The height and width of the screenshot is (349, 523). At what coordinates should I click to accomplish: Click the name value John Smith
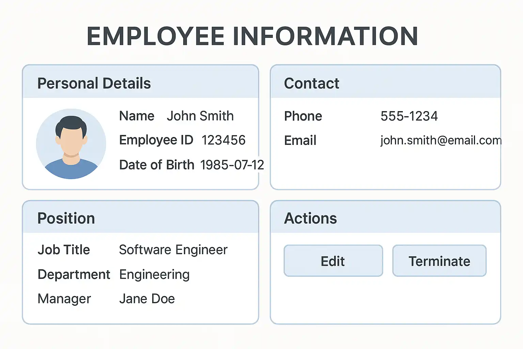(200, 116)
